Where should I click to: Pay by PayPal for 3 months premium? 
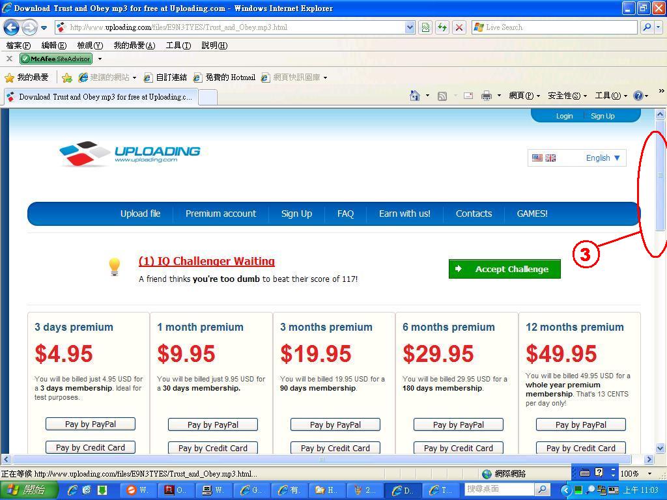coord(335,424)
